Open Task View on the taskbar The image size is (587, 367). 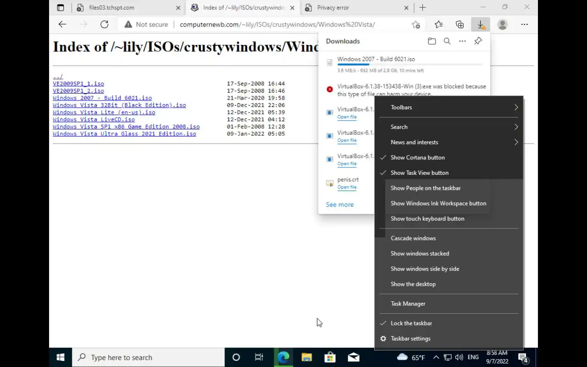click(x=259, y=357)
